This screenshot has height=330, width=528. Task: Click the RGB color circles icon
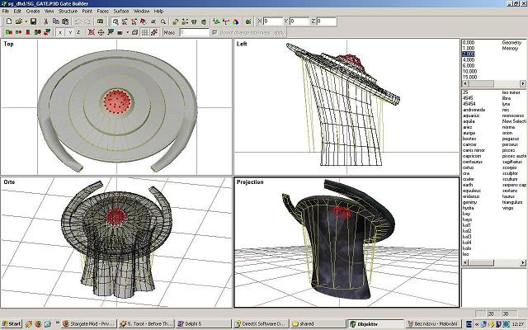tap(236, 21)
